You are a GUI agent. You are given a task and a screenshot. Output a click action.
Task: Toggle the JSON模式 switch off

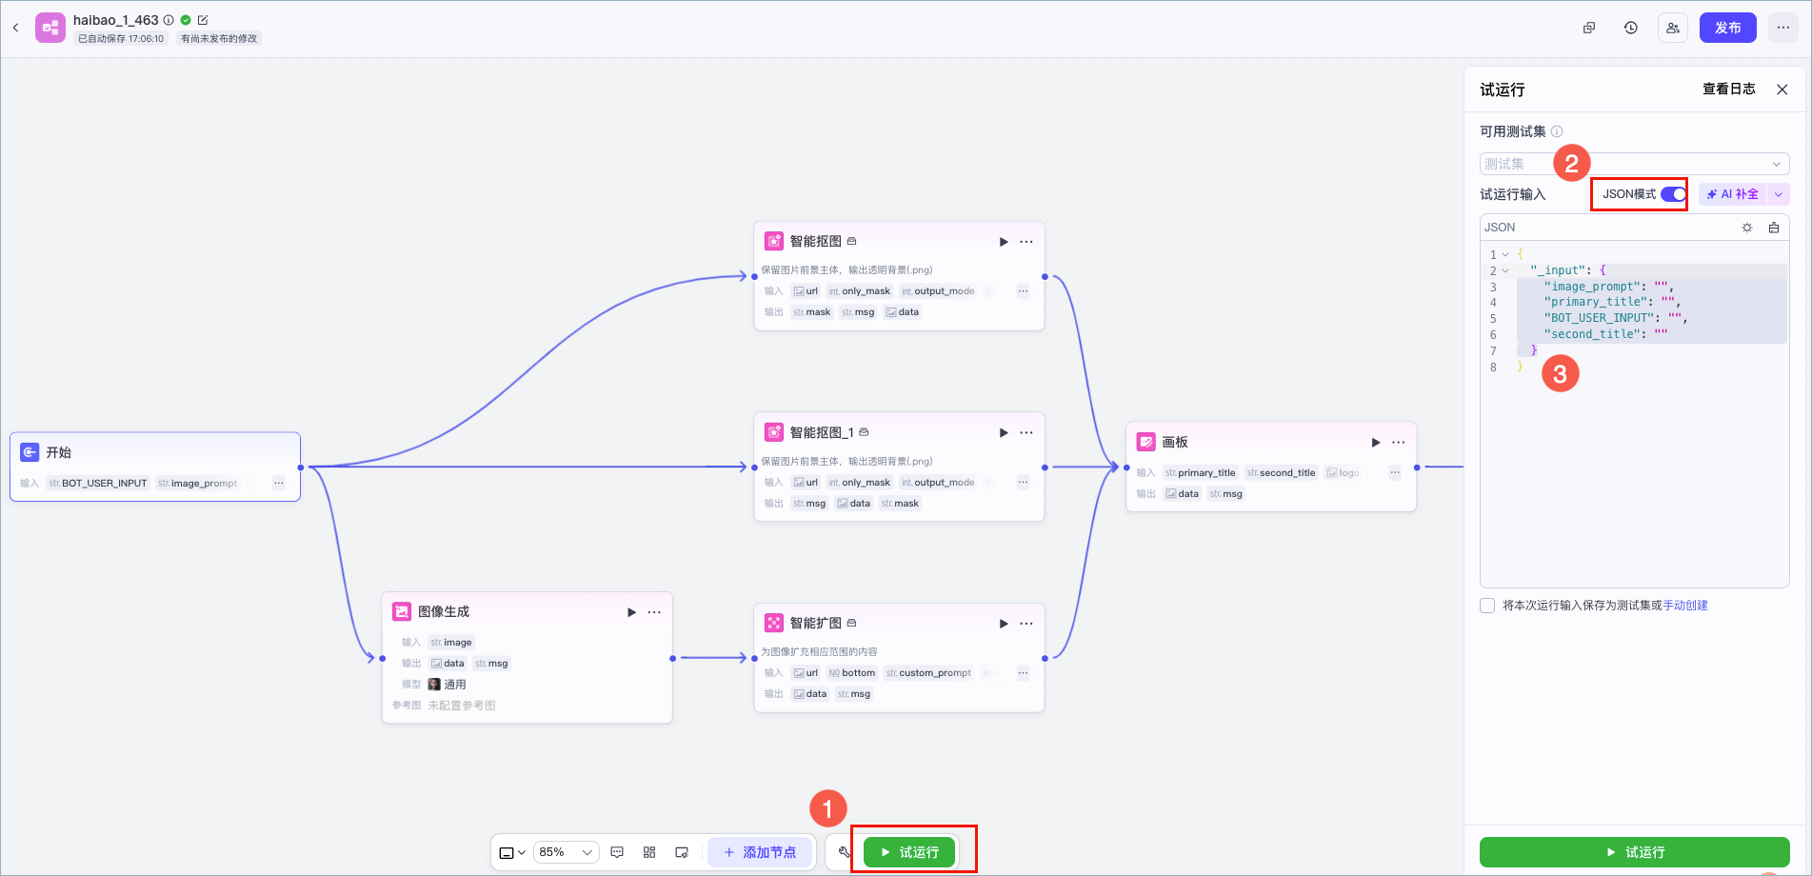pos(1673,194)
